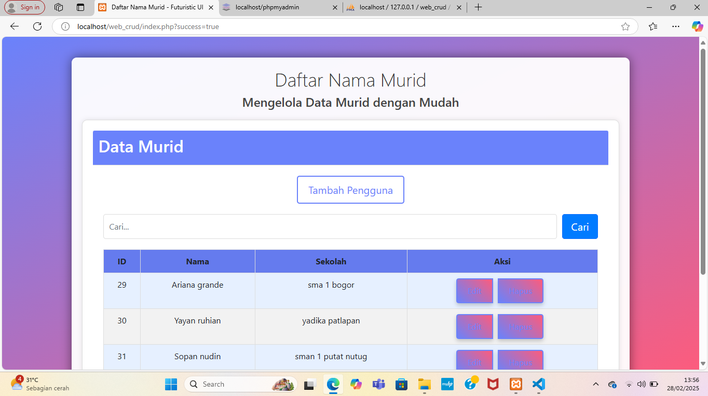Show hidden system tray icons

click(596, 384)
